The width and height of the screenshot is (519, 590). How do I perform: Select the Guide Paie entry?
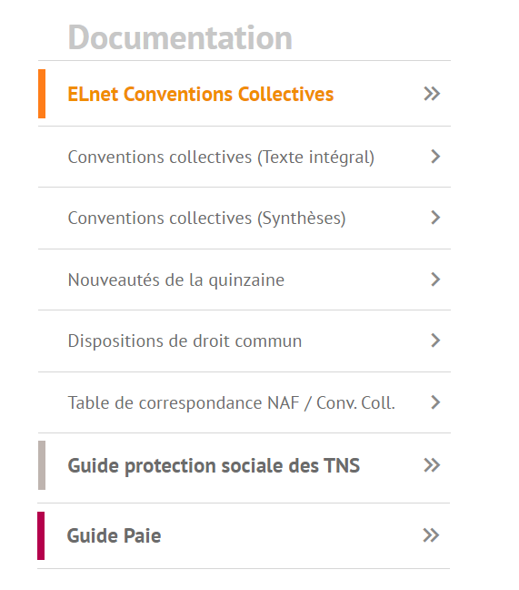point(114,535)
